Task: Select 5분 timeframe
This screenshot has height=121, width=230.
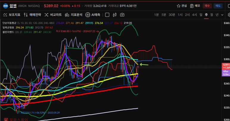Action: (x=164, y=15)
